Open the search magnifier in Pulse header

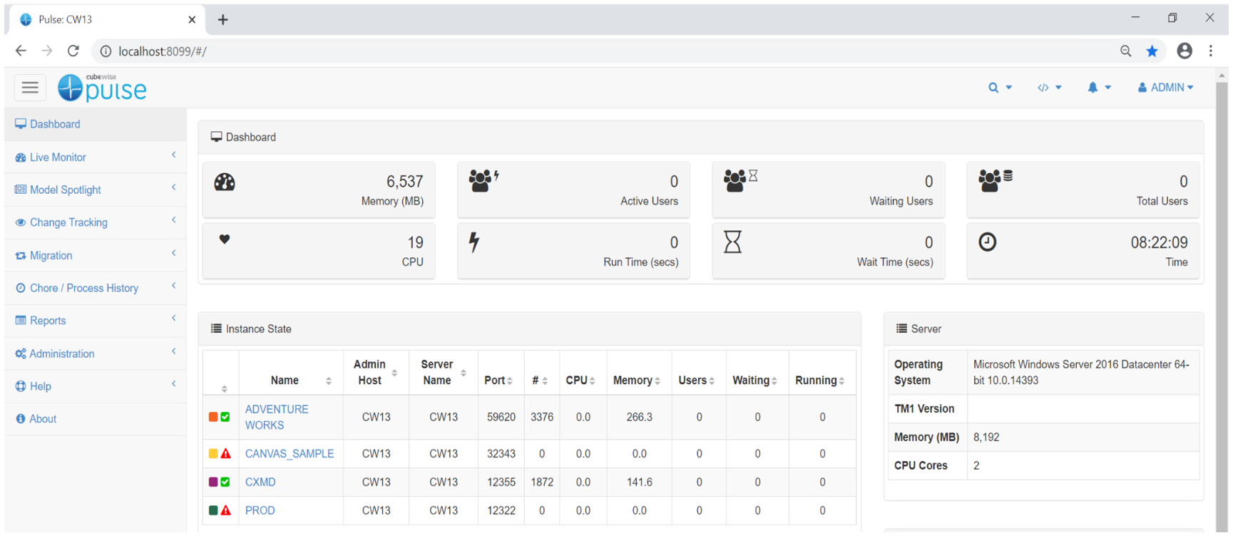tap(993, 88)
